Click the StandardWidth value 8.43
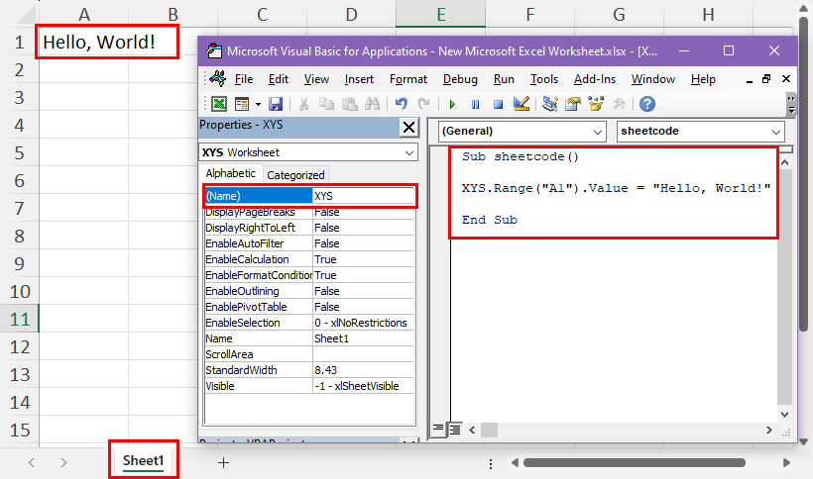813x479 pixels. [x=364, y=370]
